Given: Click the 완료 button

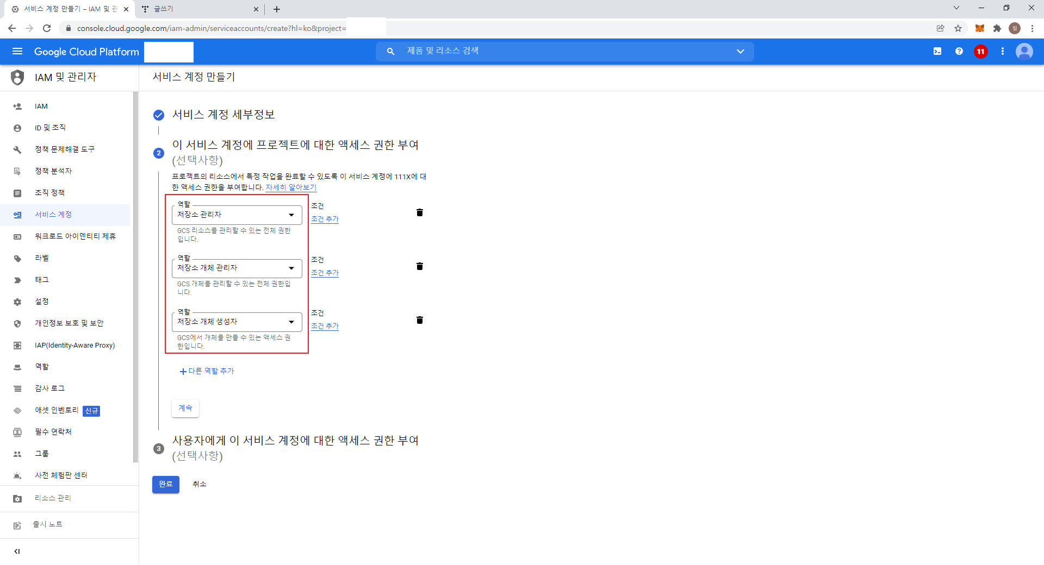Looking at the screenshot, I should [166, 485].
